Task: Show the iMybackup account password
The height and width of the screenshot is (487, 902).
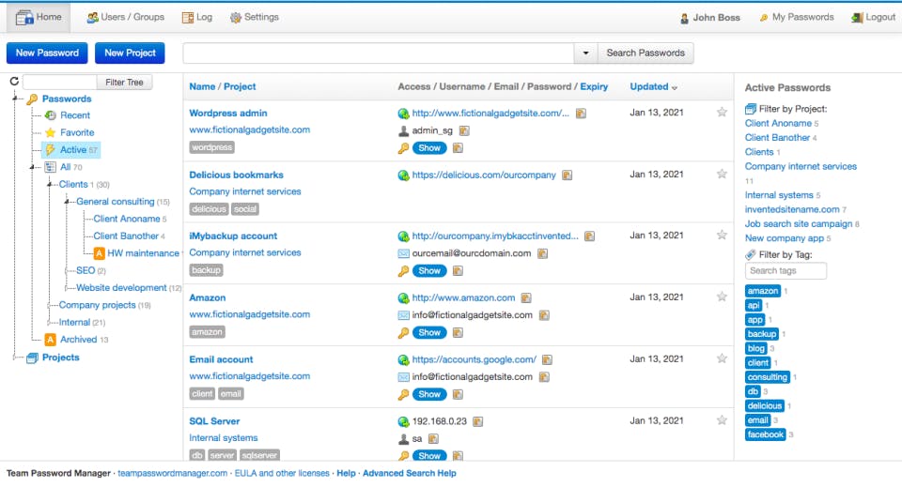Action: [x=429, y=271]
